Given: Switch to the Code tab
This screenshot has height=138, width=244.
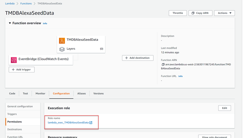Looking at the screenshot, I should (12, 94).
